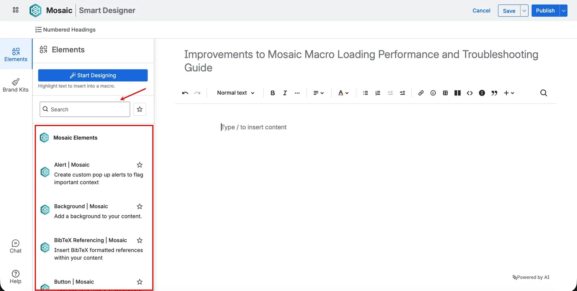The width and height of the screenshot is (577, 291).
Task: Insert column layouts
Action: [x=458, y=93]
